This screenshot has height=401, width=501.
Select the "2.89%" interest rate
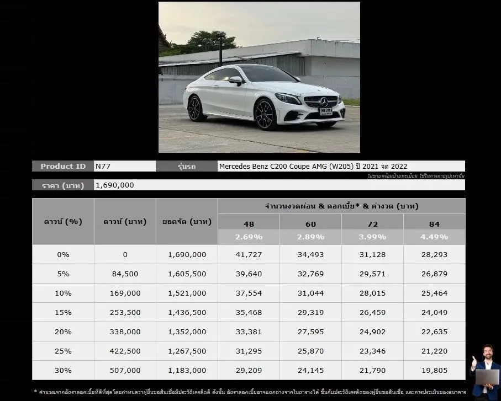(x=310, y=237)
